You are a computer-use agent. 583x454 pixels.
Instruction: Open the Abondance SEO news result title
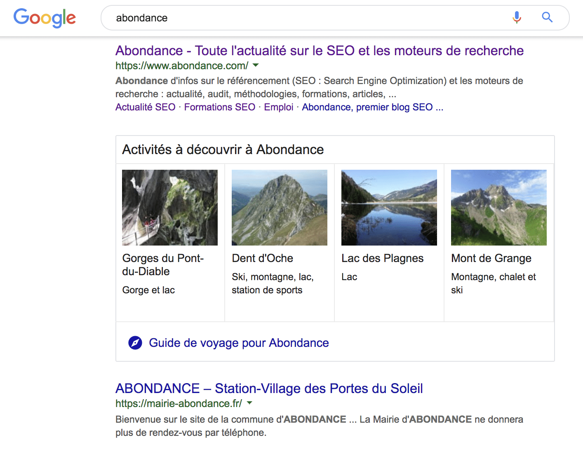tap(320, 51)
